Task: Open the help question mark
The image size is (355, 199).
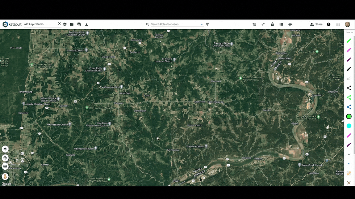Action: click(x=329, y=24)
